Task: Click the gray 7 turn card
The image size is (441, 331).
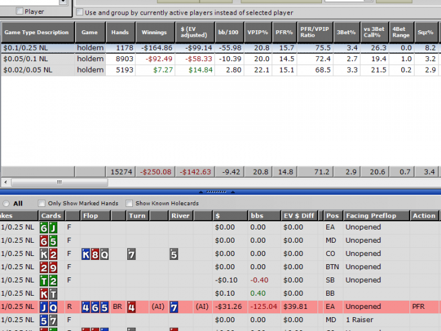Action: click(x=131, y=255)
